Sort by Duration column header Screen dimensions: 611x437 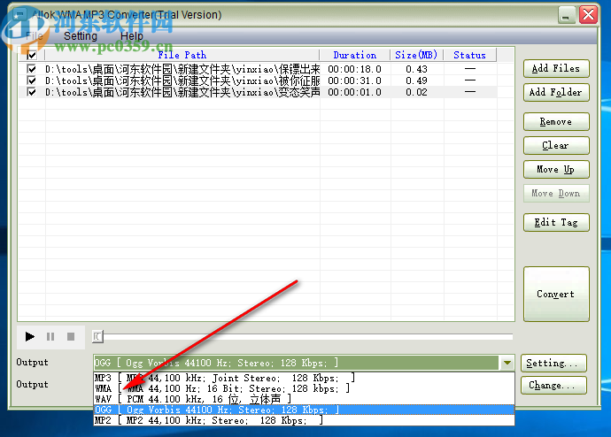pyautogui.click(x=354, y=55)
